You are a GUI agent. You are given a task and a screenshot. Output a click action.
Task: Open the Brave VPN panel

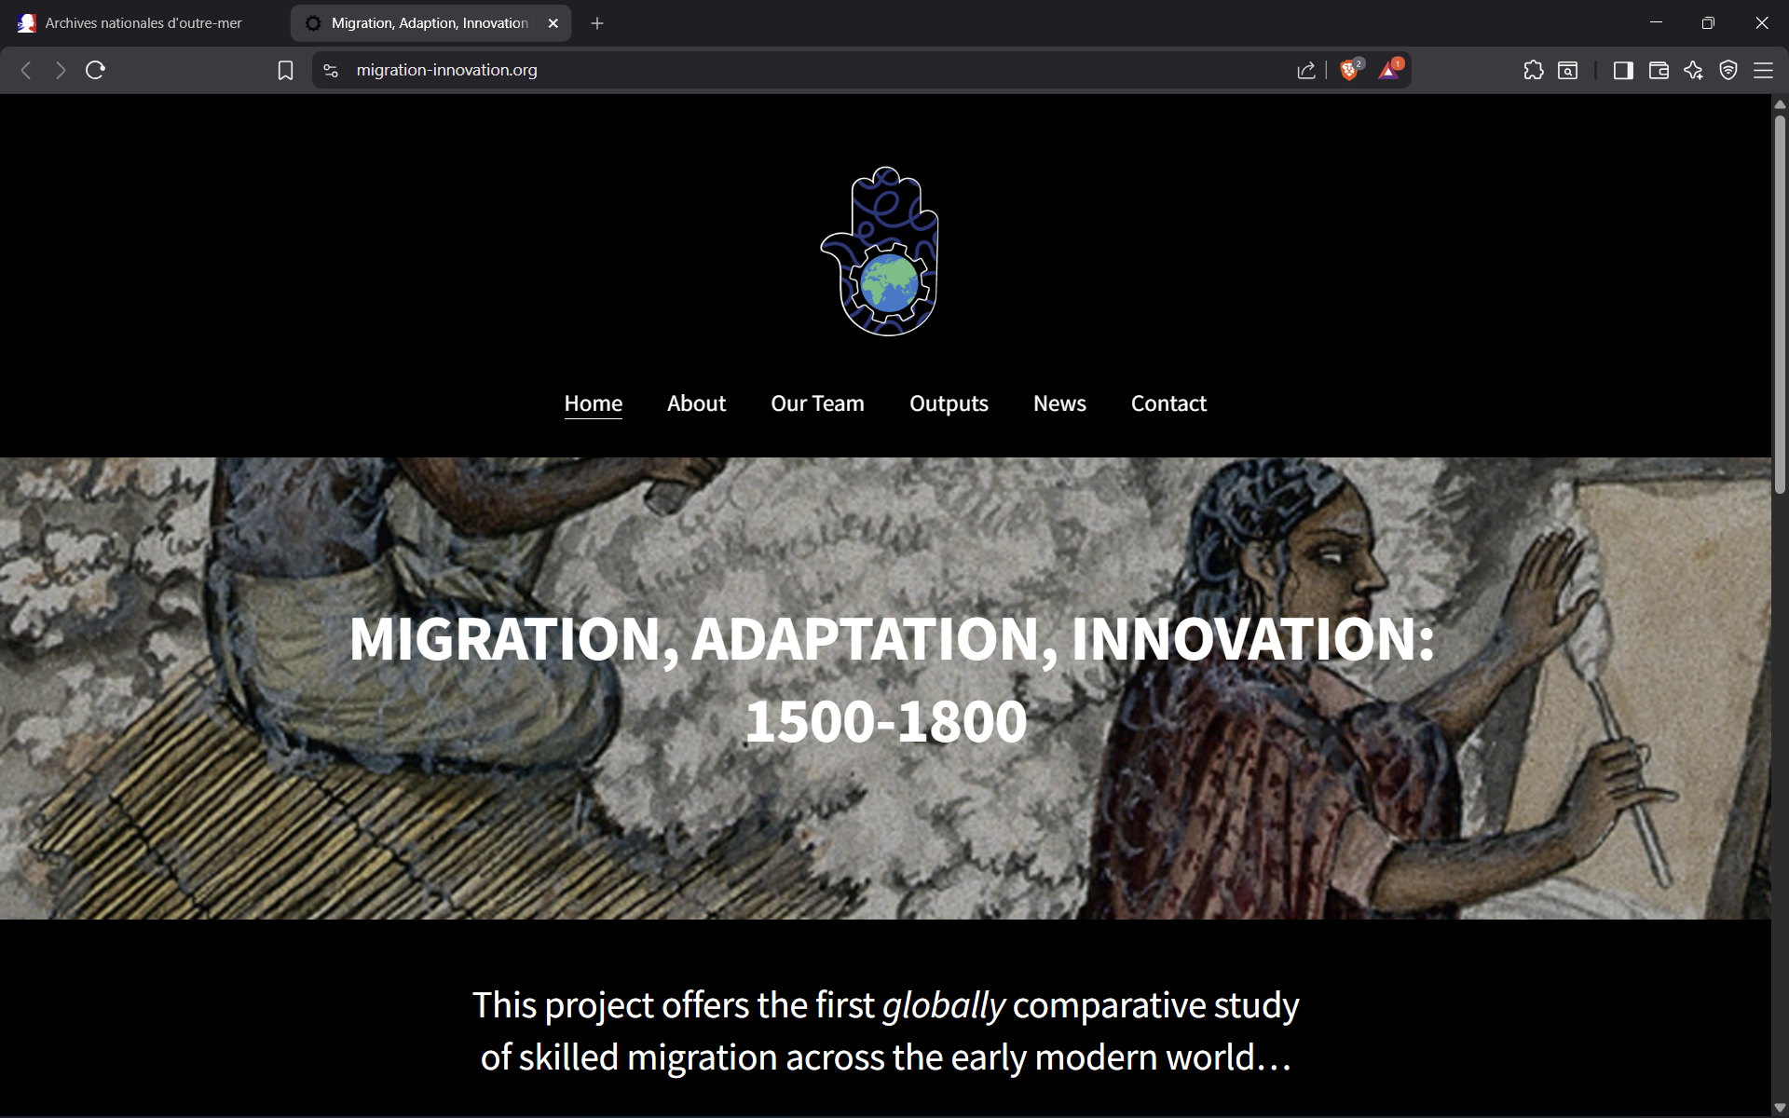click(1729, 70)
